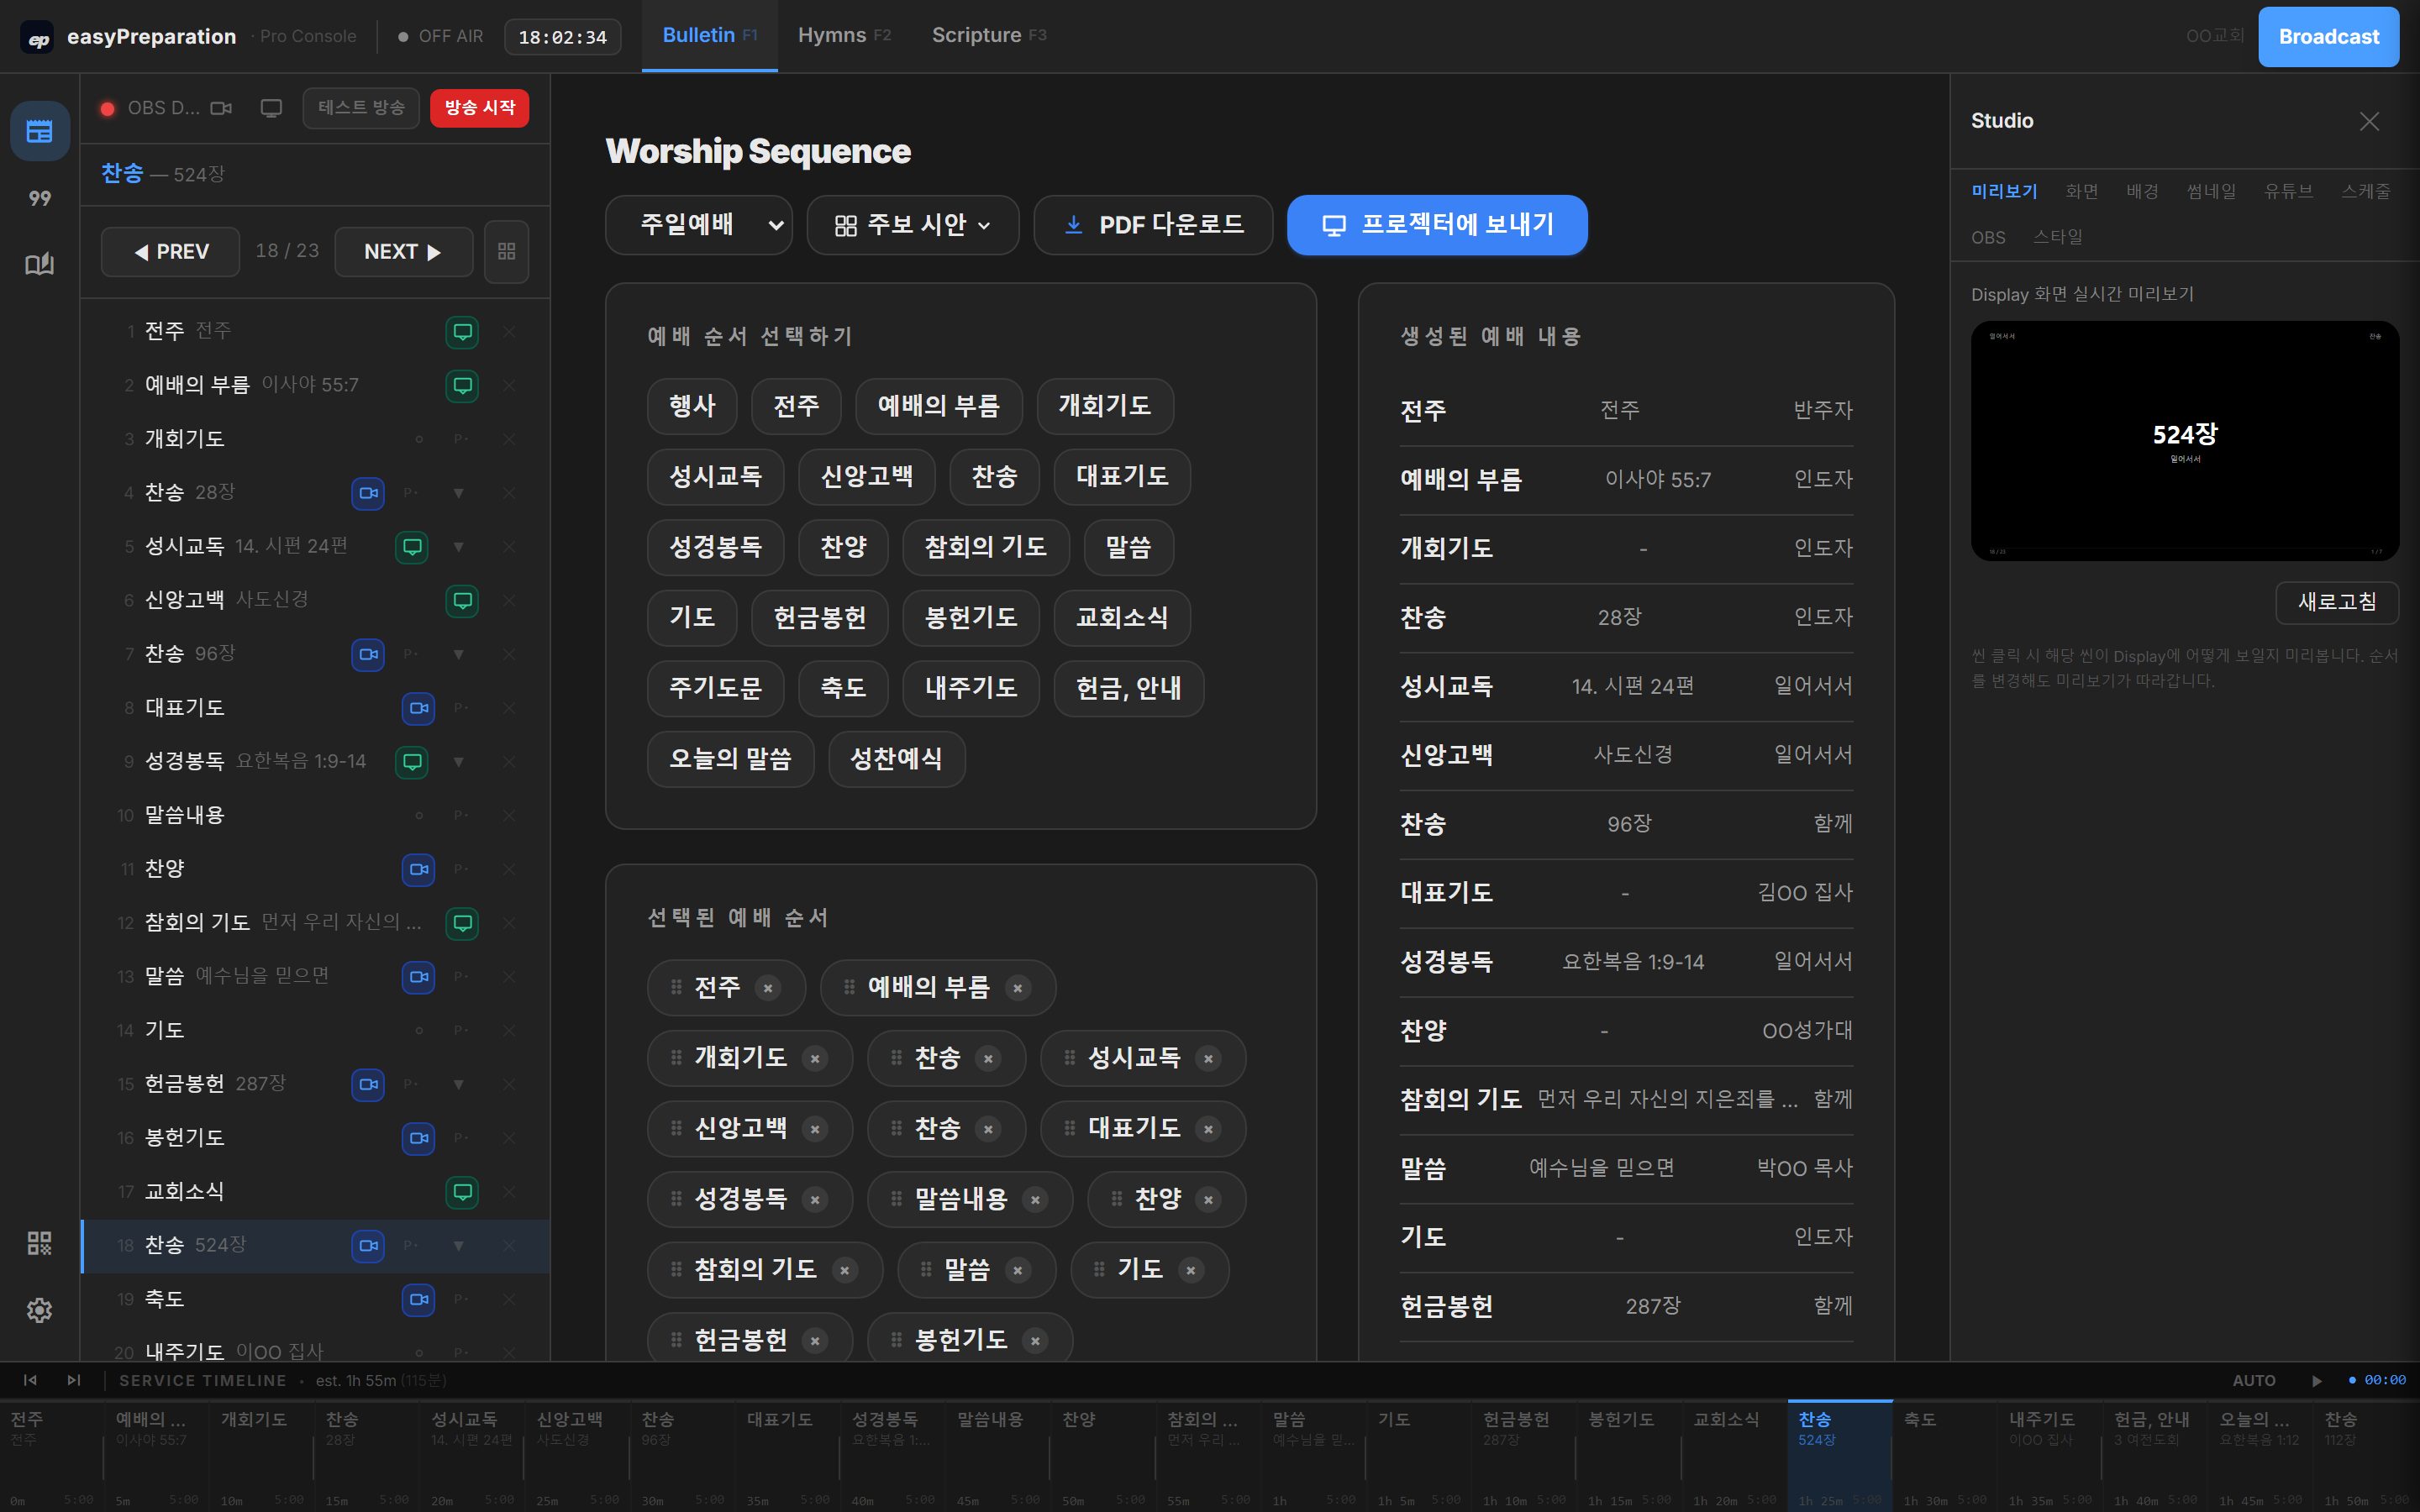Click 프로젝터에 보내기 button
Image resolution: width=2420 pixels, height=1512 pixels.
click(1437, 225)
